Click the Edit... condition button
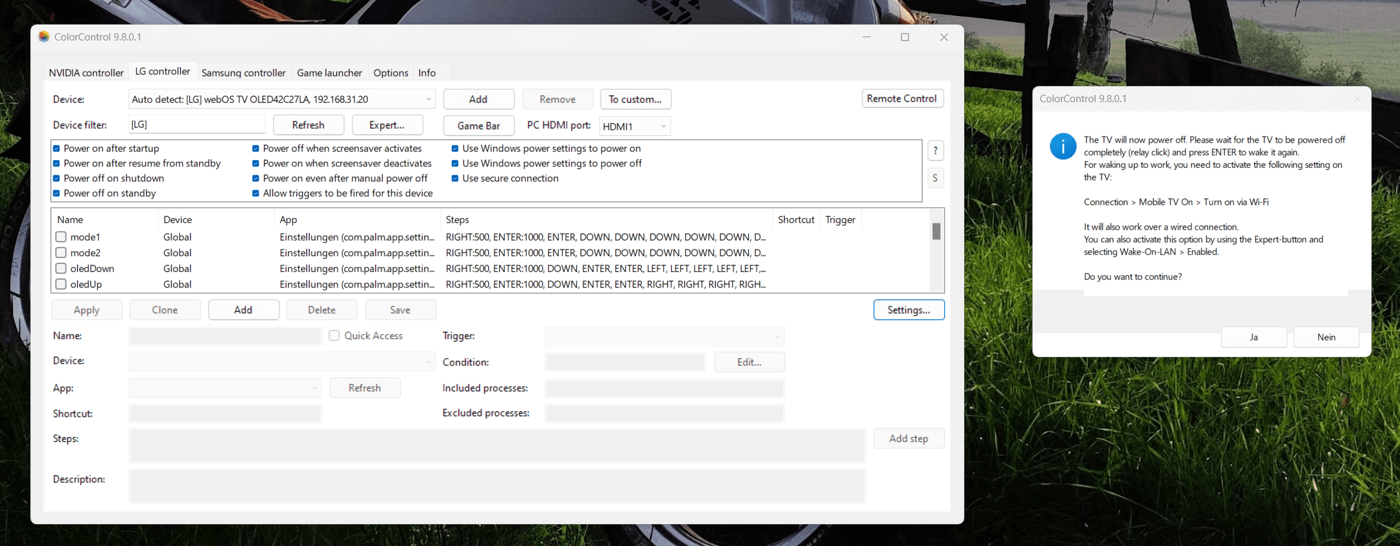This screenshot has width=1400, height=546. [750, 362]
